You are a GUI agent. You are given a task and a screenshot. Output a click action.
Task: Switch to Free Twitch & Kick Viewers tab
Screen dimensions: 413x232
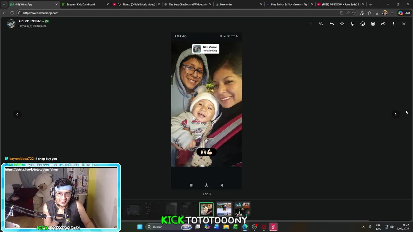[289, 5]
